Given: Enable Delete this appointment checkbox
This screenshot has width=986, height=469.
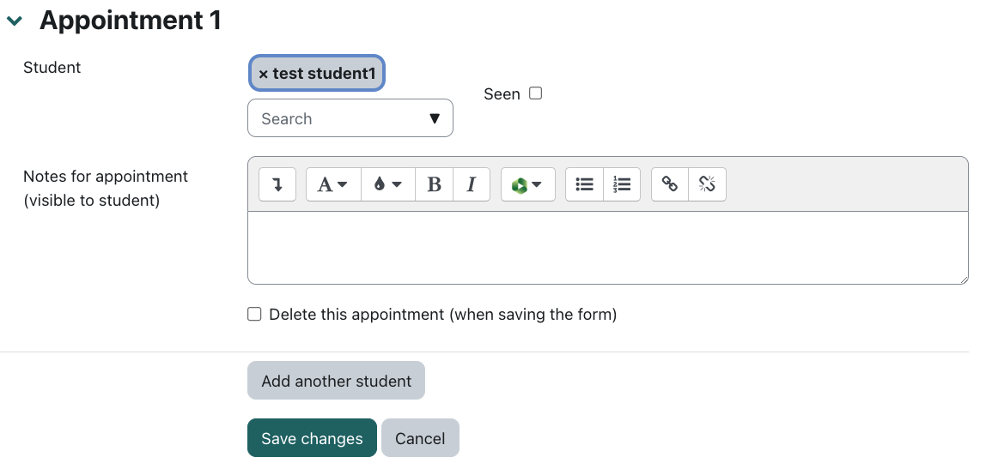Looking at the screenshot, I should point(254,315).
